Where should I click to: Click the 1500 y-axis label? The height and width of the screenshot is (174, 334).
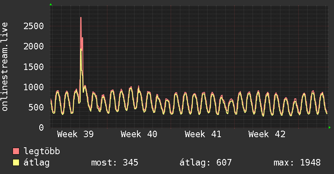click(34, 67)
